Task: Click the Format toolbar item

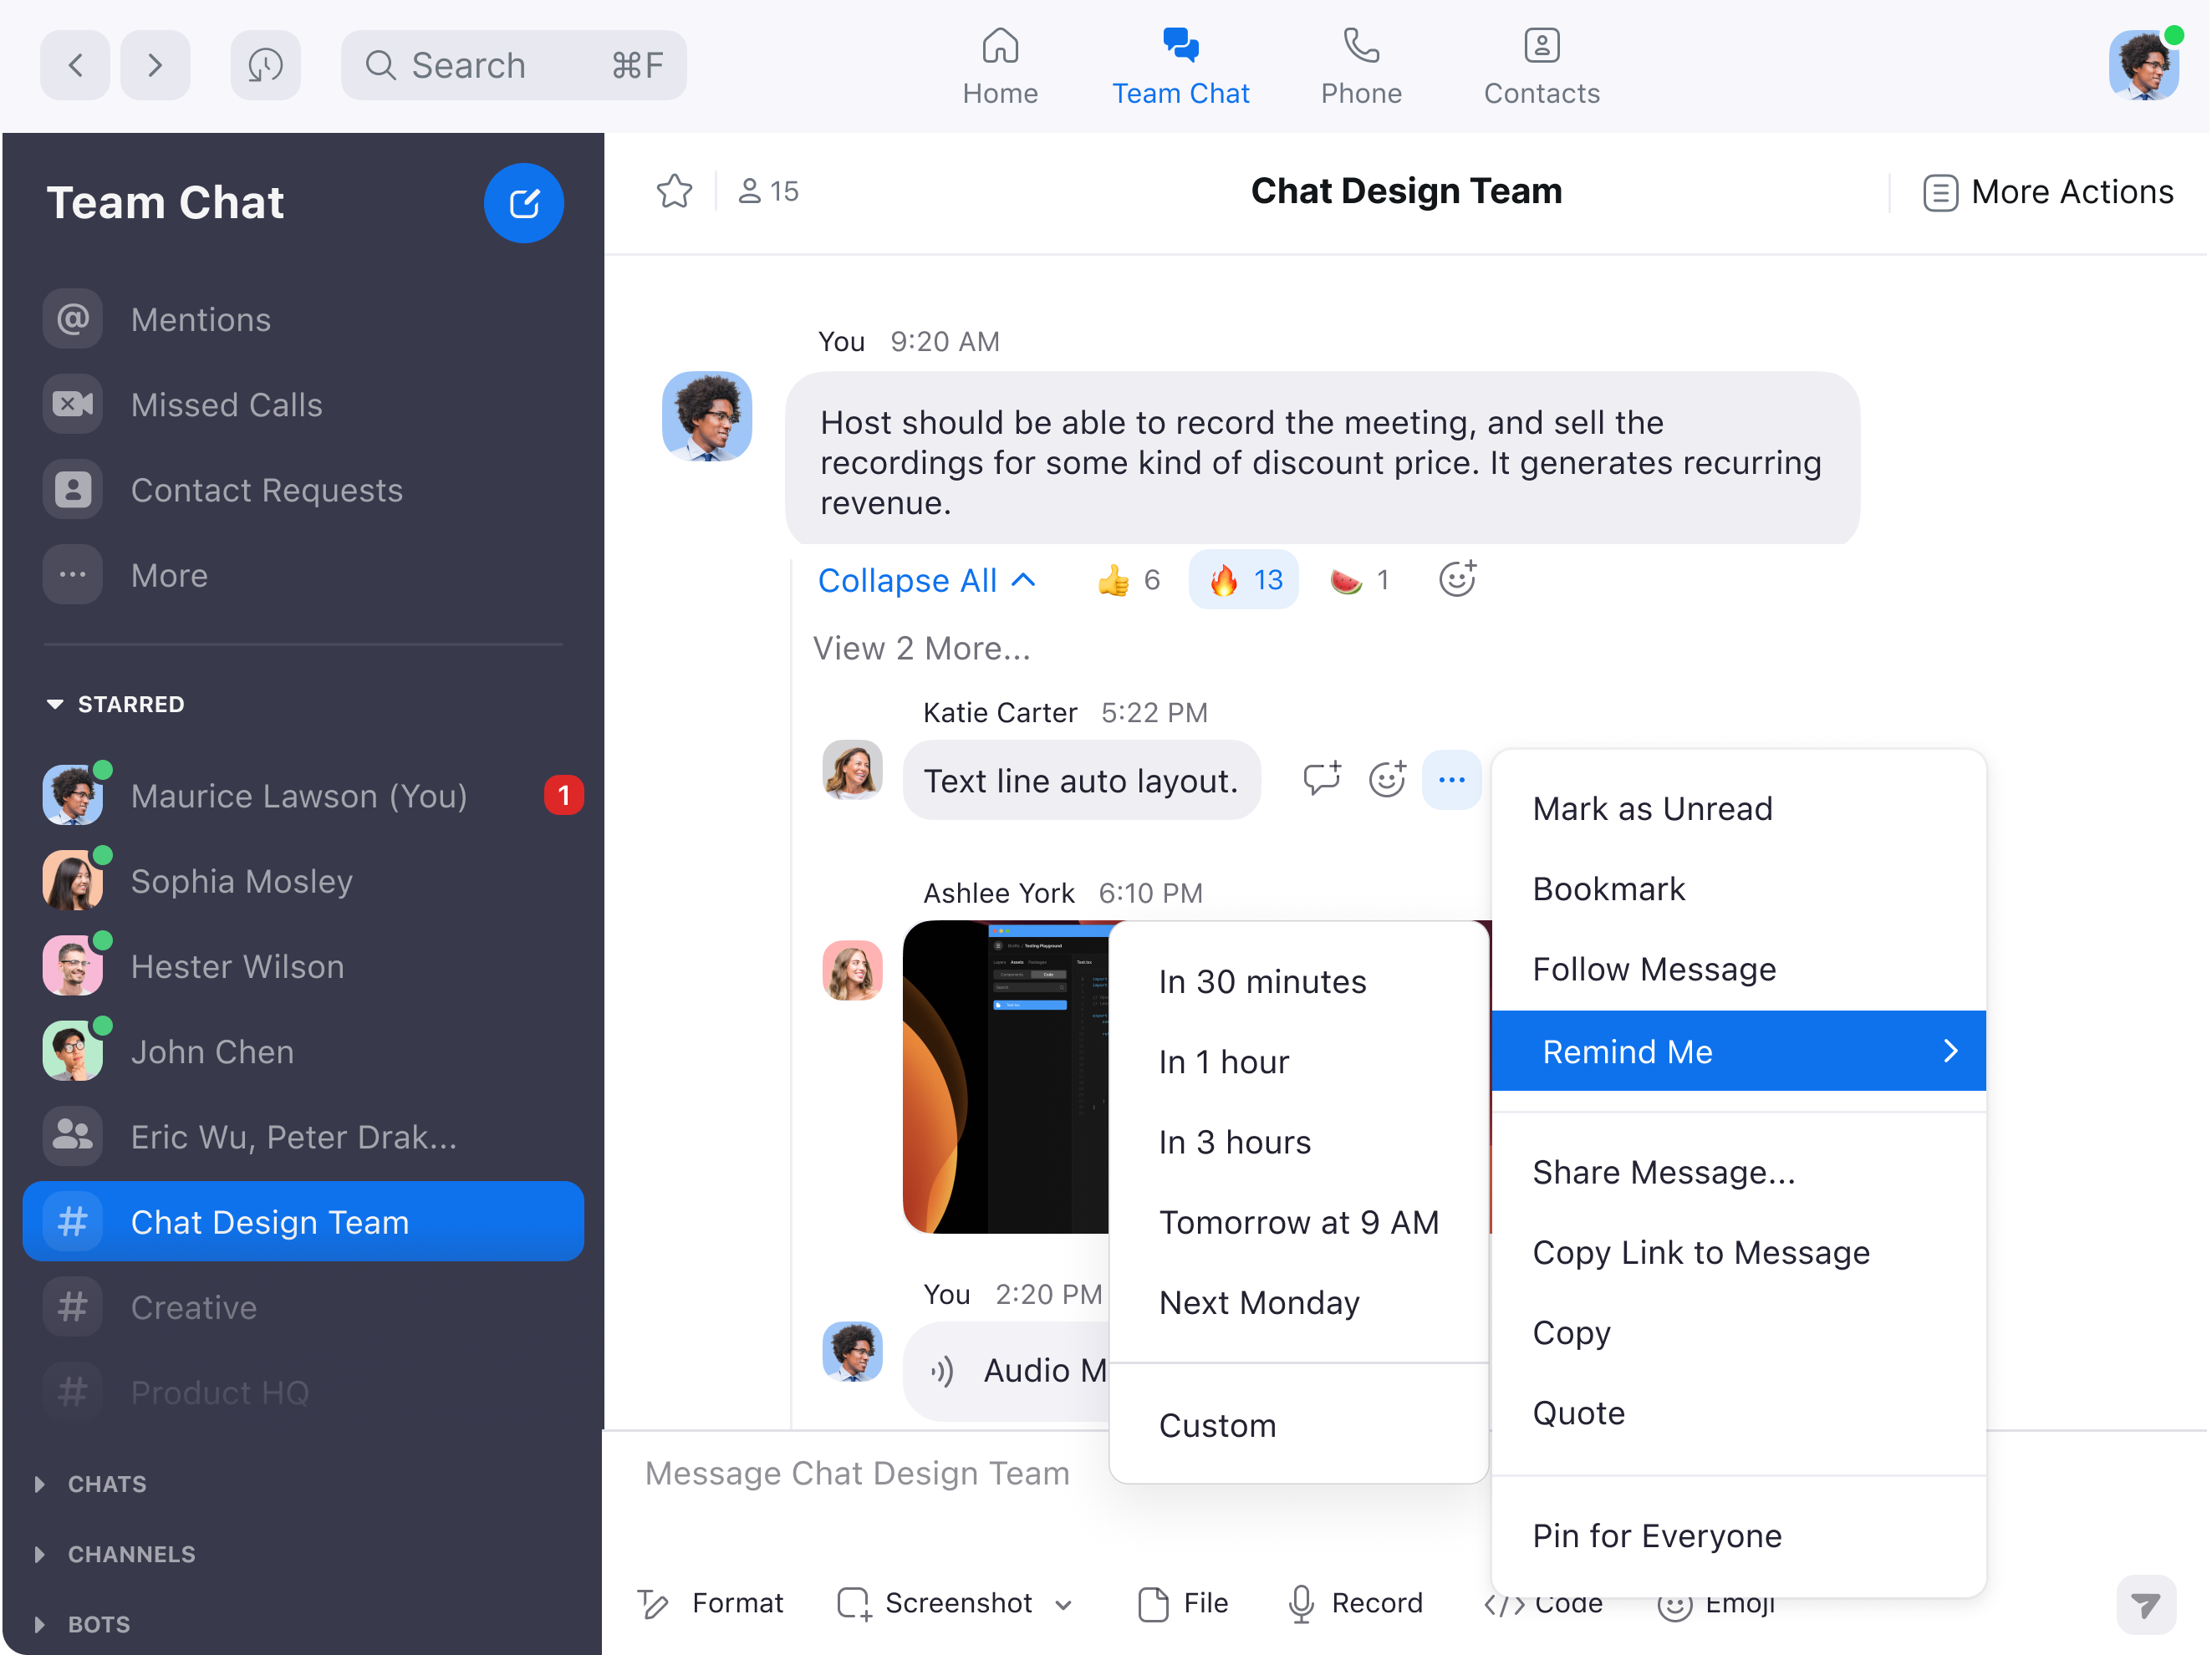Action: (715, 1602)
